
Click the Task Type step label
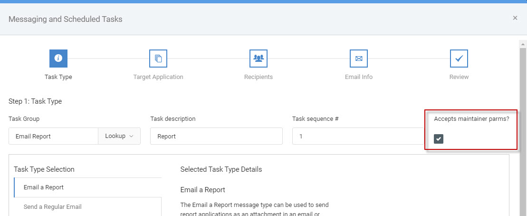tap(58, 77)
